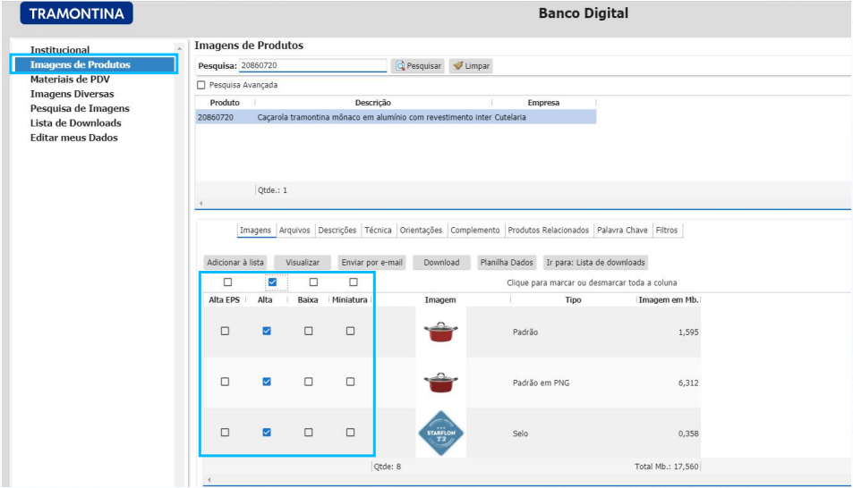Switch to the Orientações tab
Screen dimensions: 853x488
(x=421, y=231)
